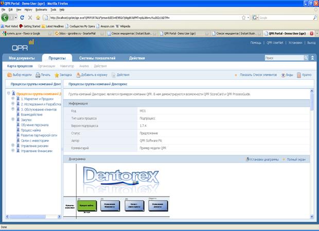
Task: Open Полный экран full screen view
Action: 294,159
